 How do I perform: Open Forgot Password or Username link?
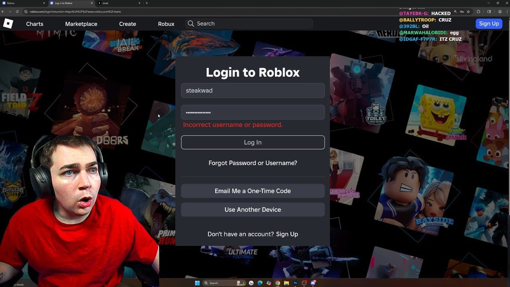click(253, 163)
